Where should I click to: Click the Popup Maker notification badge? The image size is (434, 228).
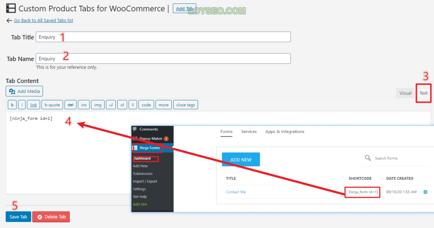(166, 139)
